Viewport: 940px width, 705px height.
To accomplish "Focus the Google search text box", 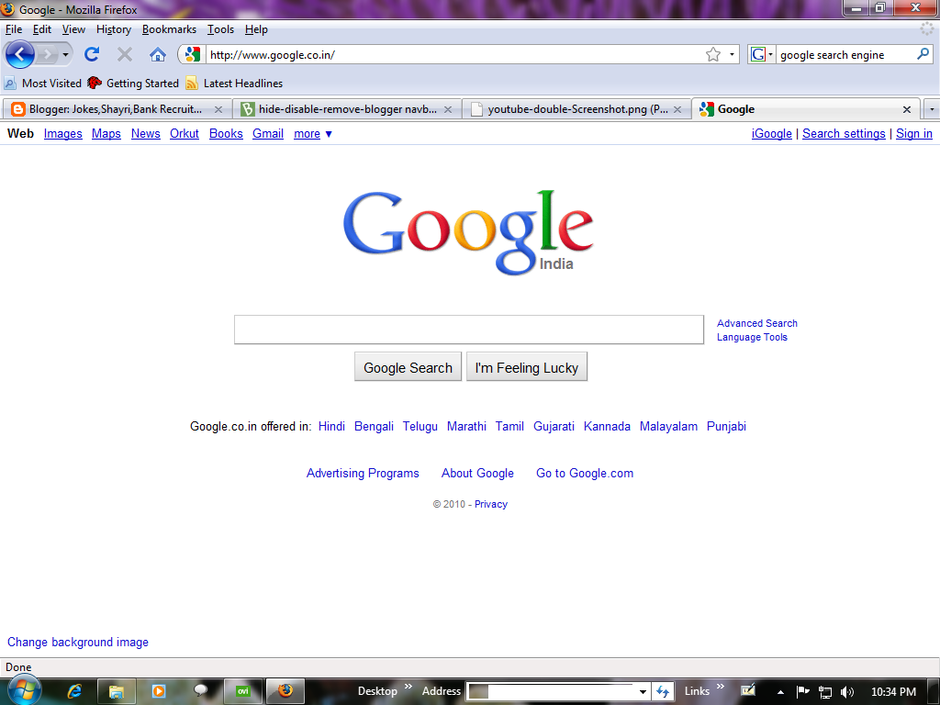I will [469, 330].
